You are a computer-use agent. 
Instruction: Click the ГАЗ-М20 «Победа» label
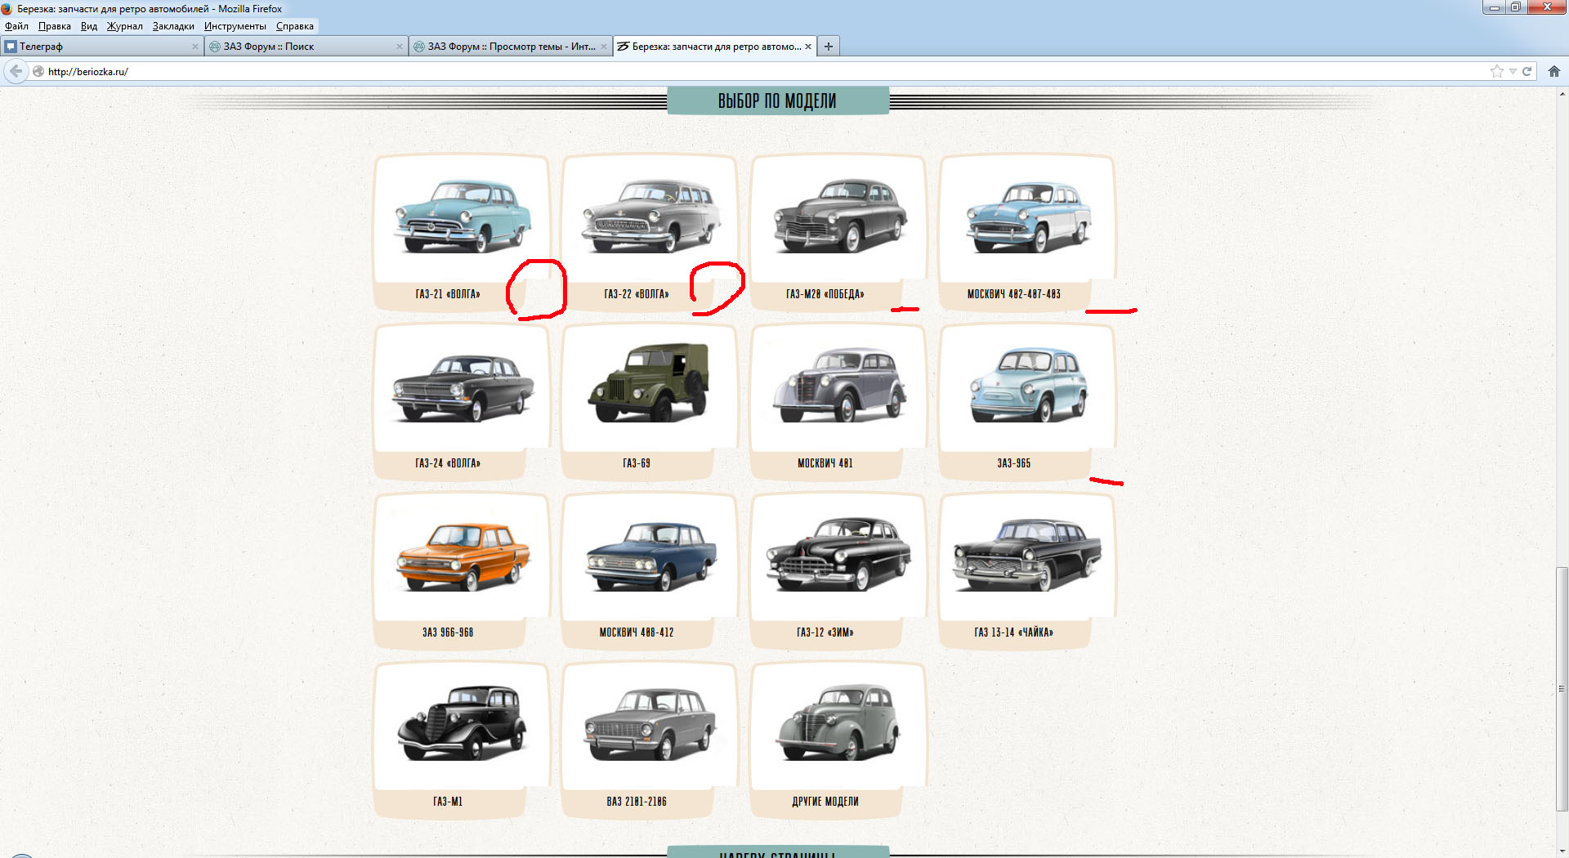click(825, 294)
